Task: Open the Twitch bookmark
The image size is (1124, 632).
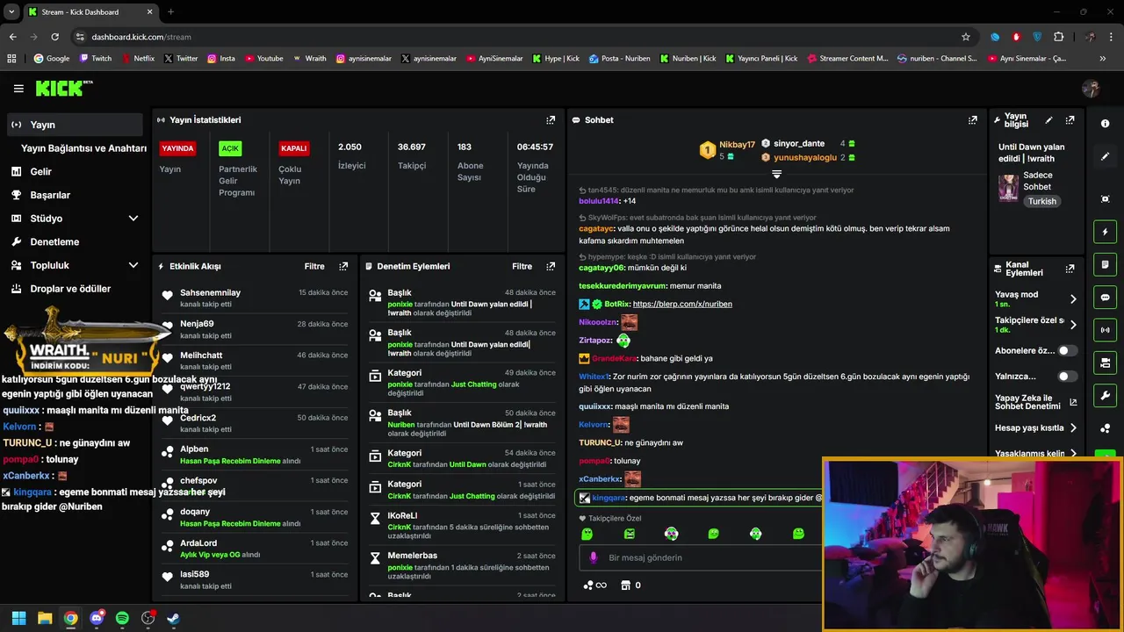Action: [96, 59]
